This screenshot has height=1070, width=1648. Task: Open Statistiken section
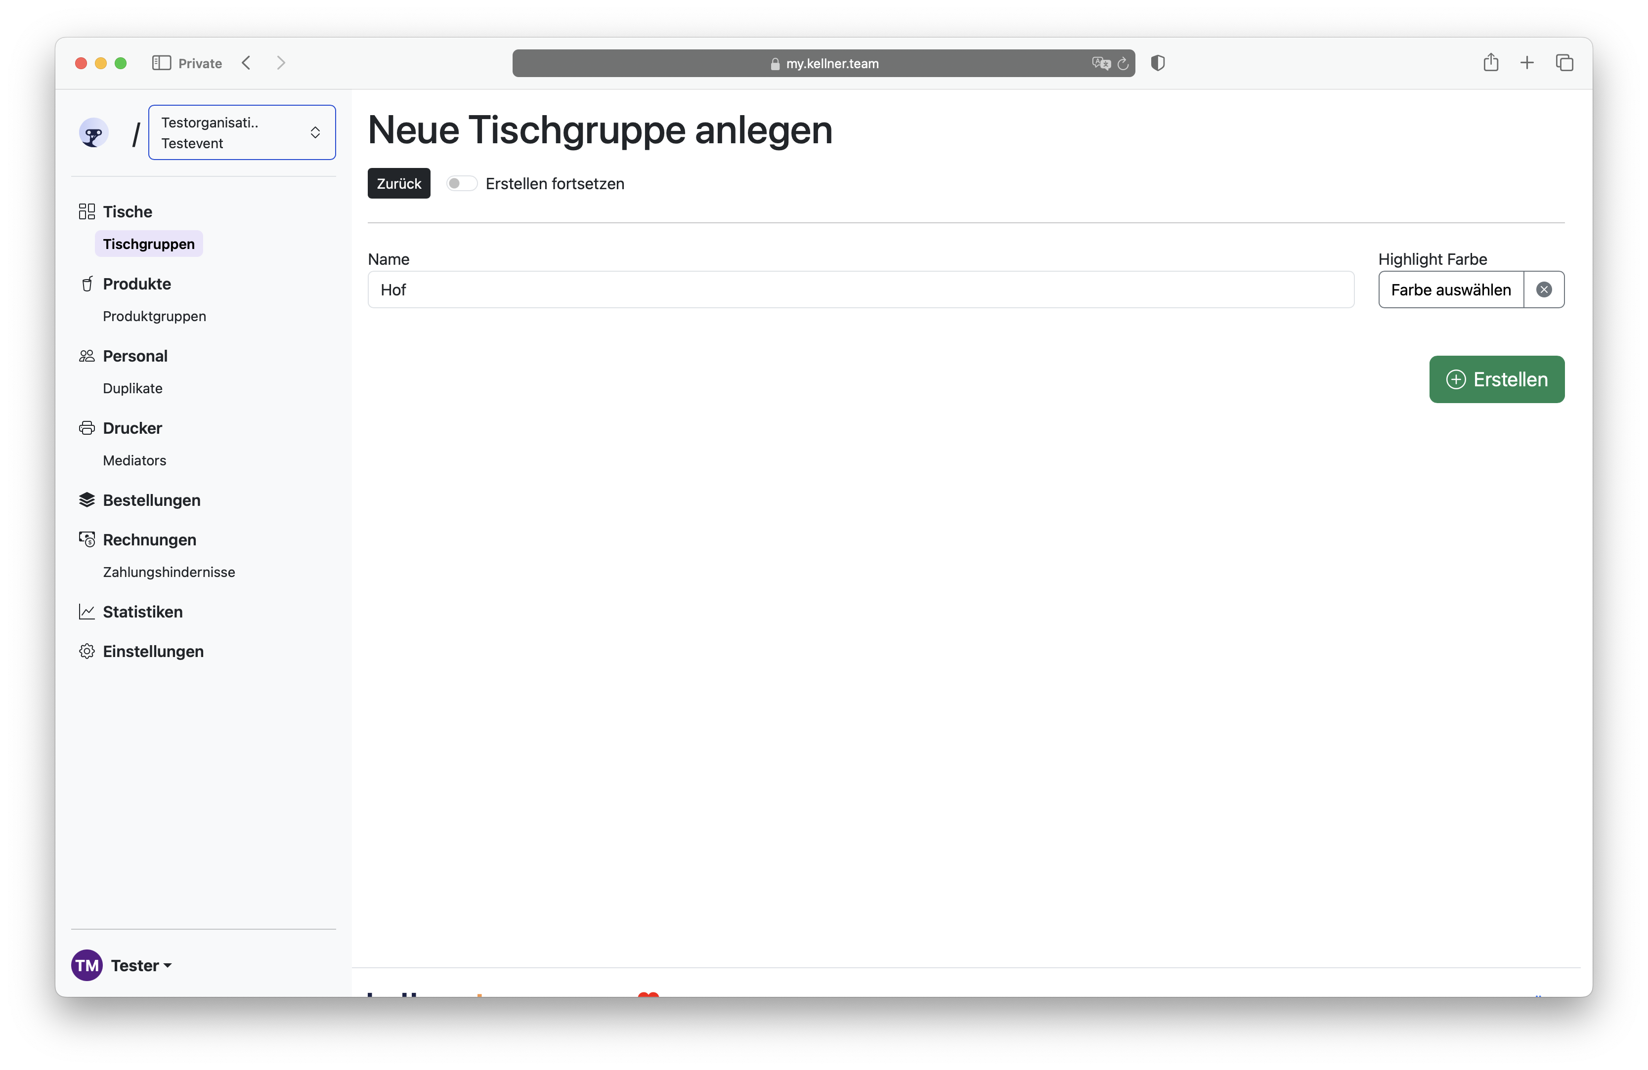(x=143, y=612)
